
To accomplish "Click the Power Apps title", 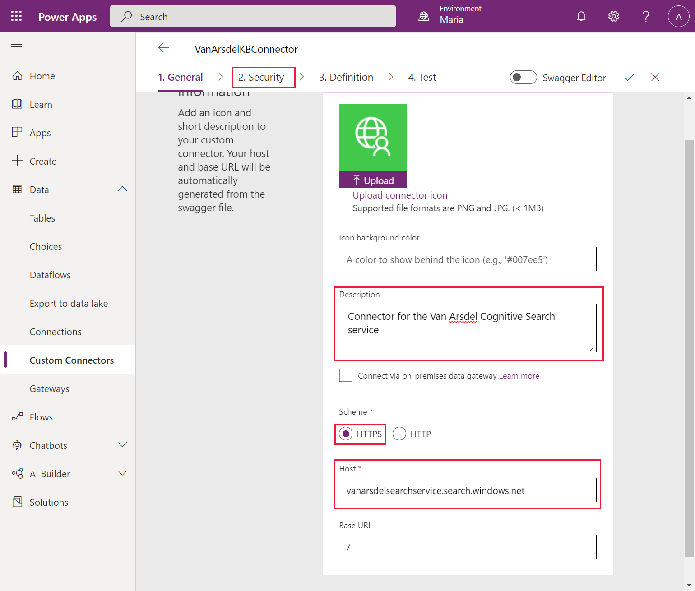I will (x=68, y=17).
